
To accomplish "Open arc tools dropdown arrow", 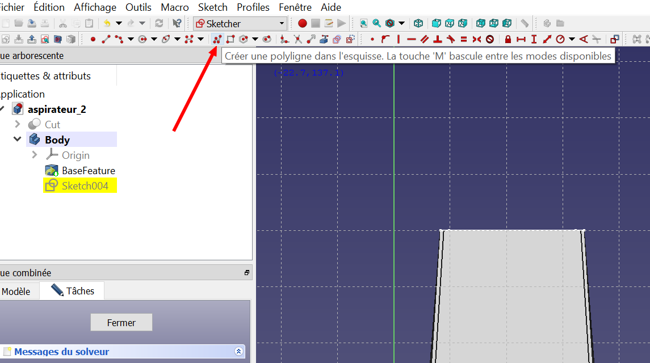I will click(x=131, y=39).
